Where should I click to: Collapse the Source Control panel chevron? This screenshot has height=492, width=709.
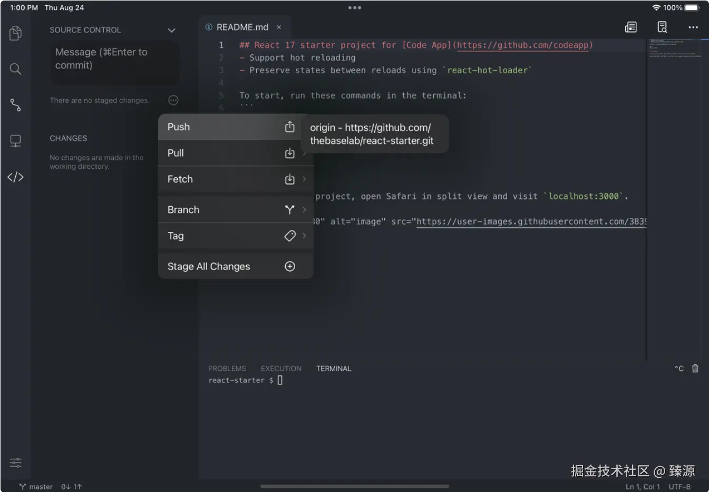coord(171,30)
